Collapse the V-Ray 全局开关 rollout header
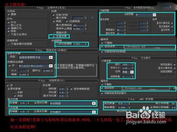This screenshot has height=132, width=177. pos(51,8)
